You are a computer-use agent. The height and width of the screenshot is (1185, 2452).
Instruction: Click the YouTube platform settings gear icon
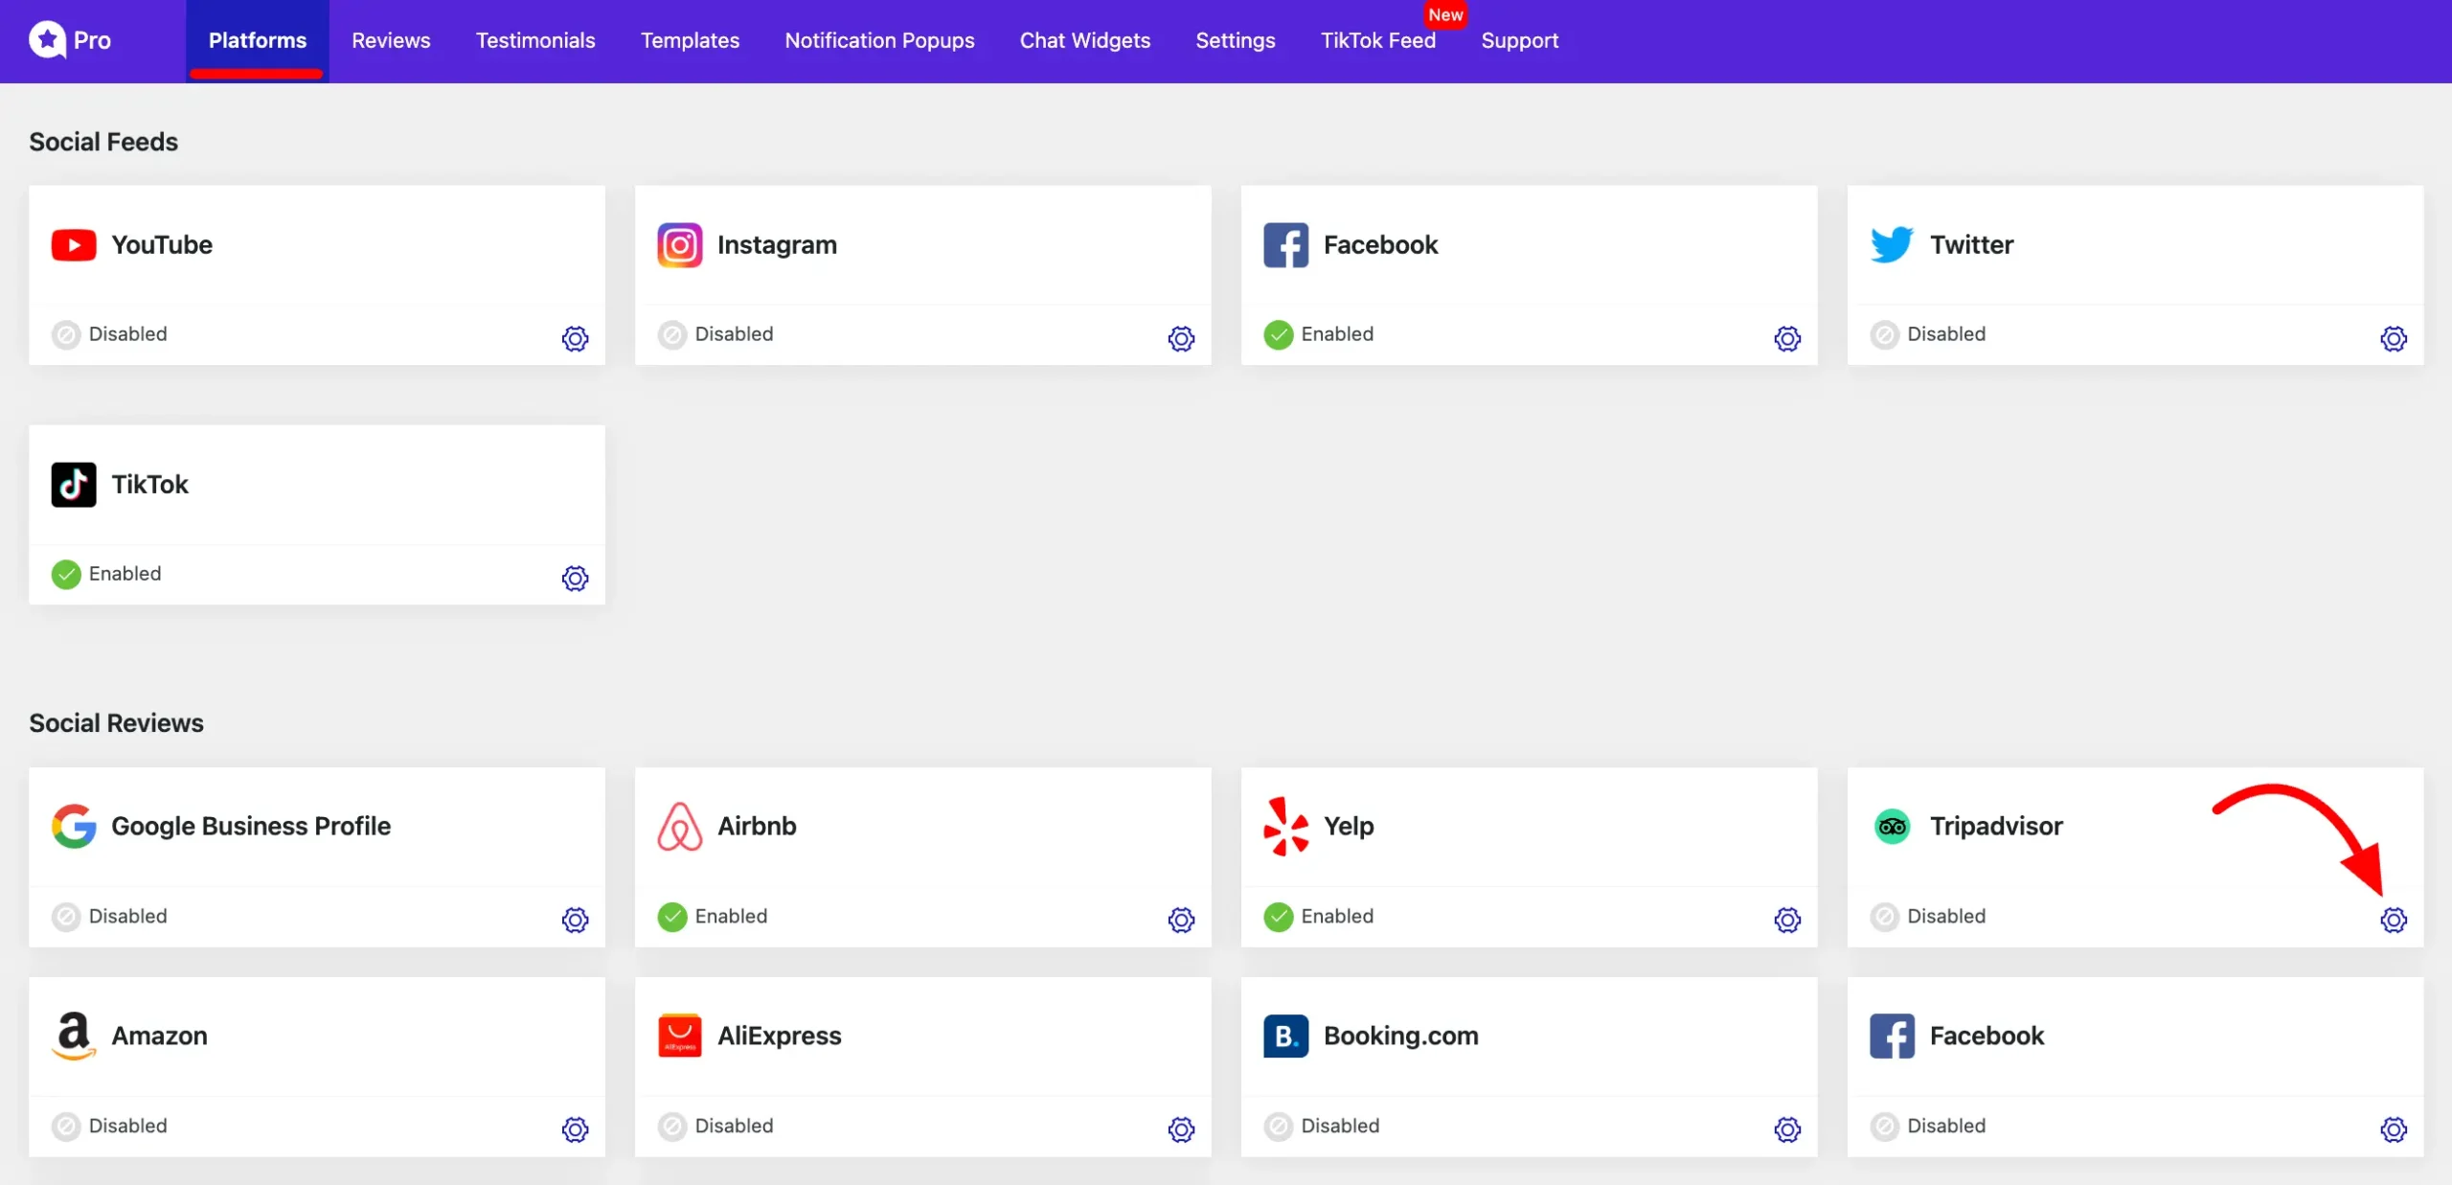576,337
